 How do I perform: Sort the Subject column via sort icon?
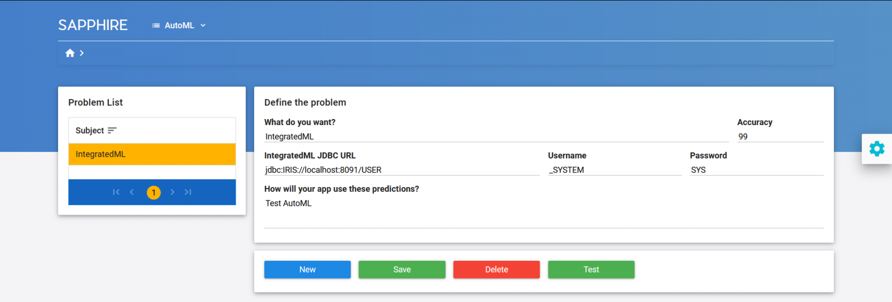[112, 131]
